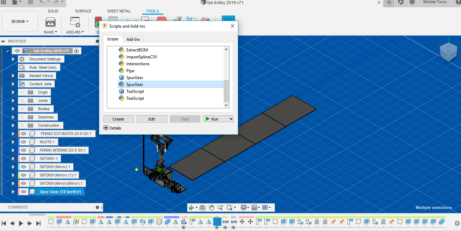The width and height of the screenshot is (461, 231).
Task: Expand Contact: sets node
Action: 13,84
